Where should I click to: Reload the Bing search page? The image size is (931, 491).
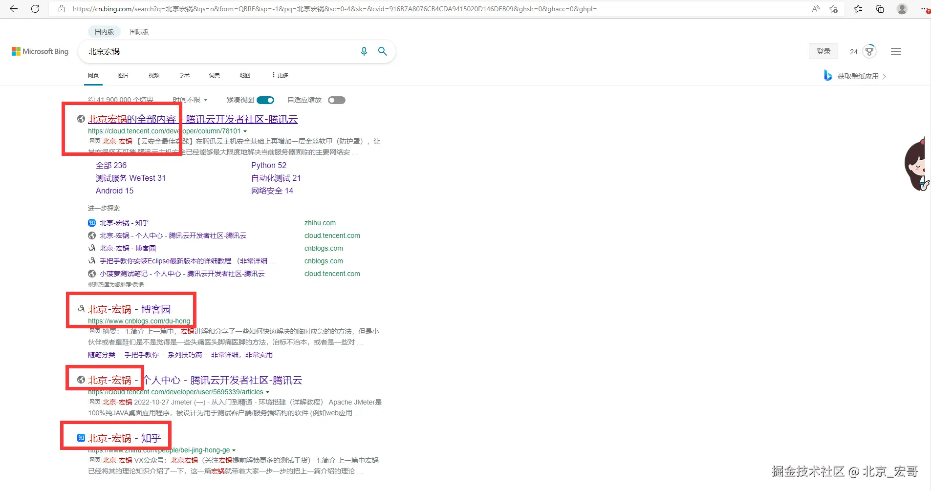pyautogui.click(x=35, y=9)
